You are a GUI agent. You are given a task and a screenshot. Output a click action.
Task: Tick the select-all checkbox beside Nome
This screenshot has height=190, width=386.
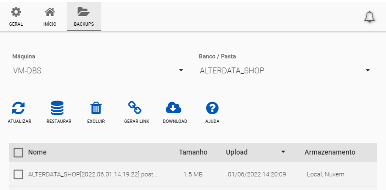(x=18, y=153)
